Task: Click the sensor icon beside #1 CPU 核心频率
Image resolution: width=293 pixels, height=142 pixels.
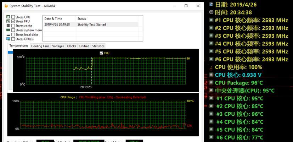Action: 211,20
